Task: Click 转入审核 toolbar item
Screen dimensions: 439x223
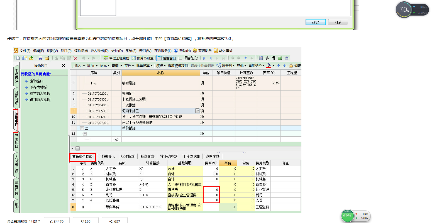Action: (223, 51)
